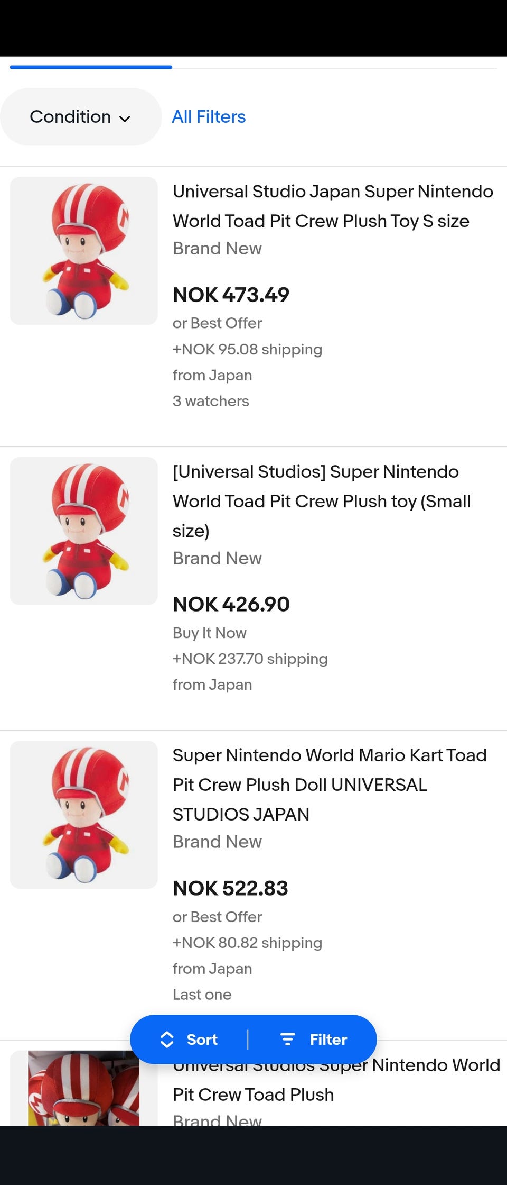Screen dimensions: 507x1185
Task: Select the NOK 426.90 price
Action: pos(231,604)
